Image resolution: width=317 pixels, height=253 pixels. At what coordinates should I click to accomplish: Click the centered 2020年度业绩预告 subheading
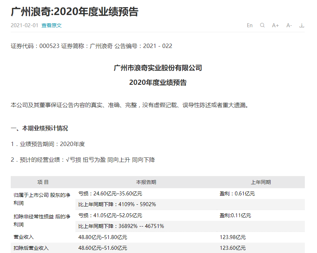coord(158,83)
